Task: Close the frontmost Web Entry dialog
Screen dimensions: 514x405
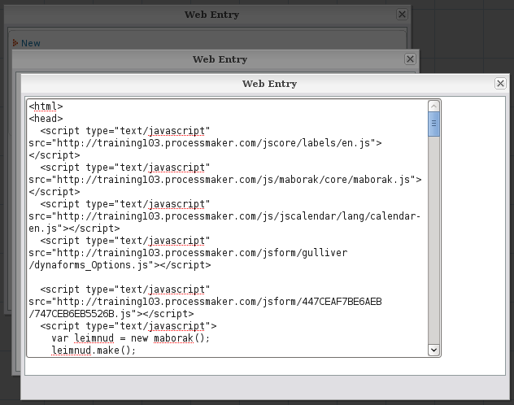Action: (x=500, y=84)
